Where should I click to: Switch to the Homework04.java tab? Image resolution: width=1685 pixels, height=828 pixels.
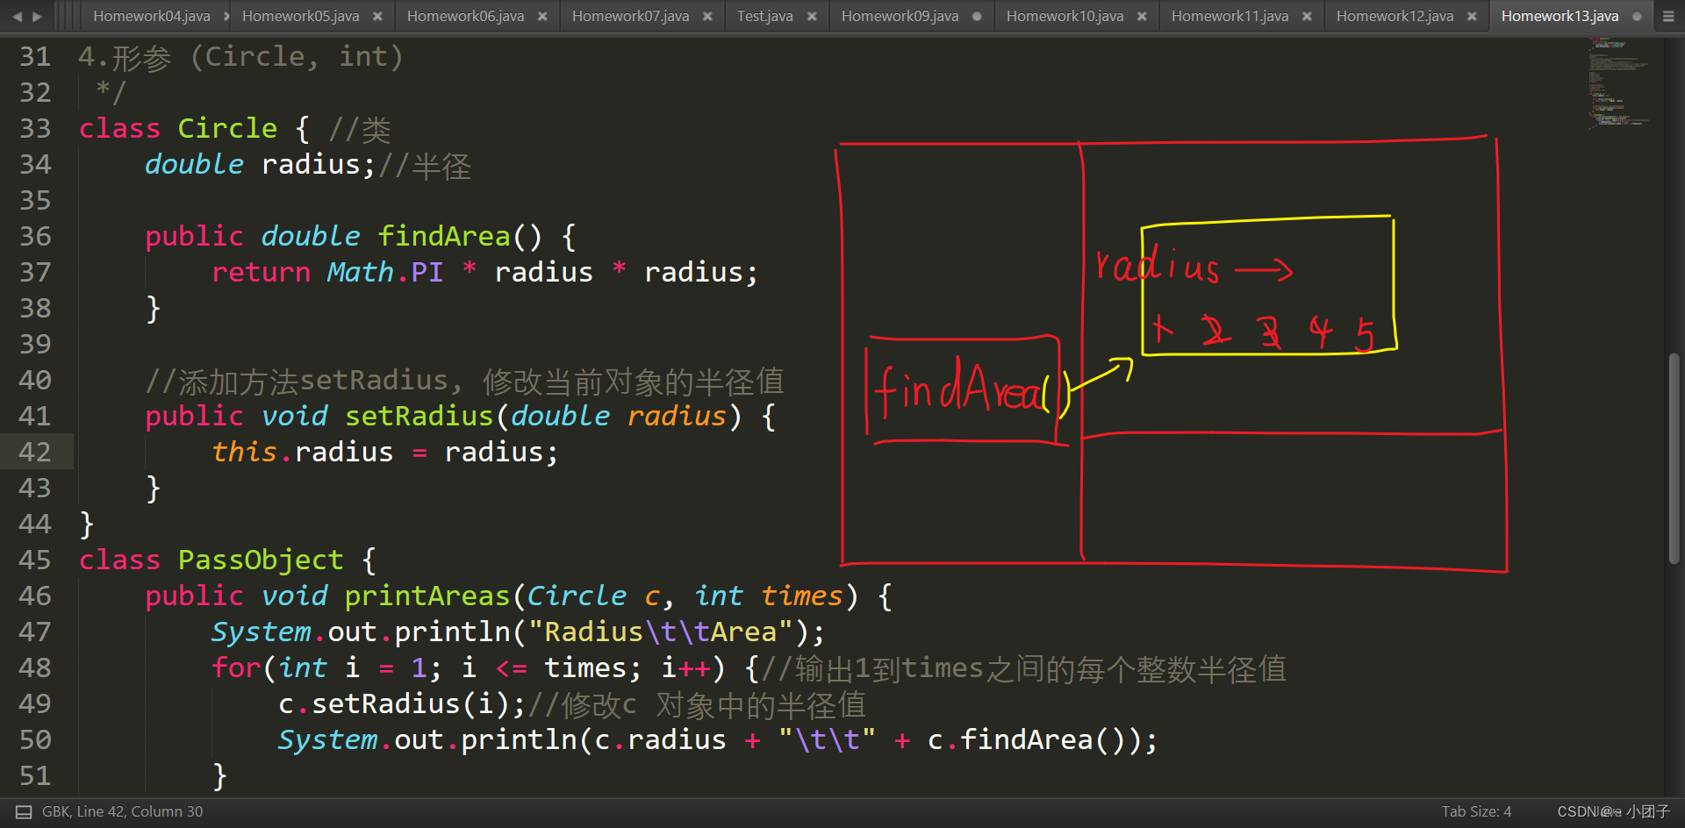pos(152,16)
